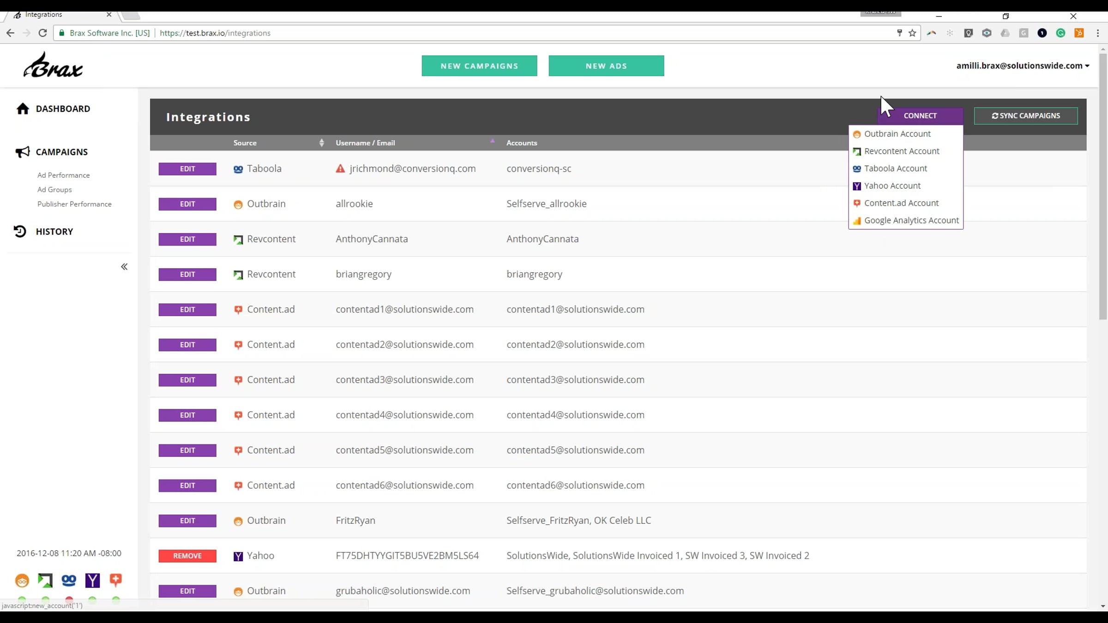Choose Taboola Account from the Connect menu

click(x=895, y=168)
